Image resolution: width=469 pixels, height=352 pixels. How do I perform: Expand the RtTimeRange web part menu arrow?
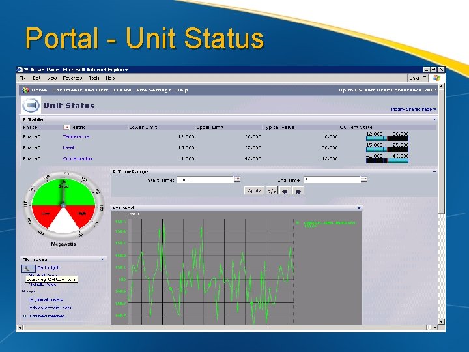[x=434, y=172]
